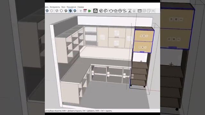Image resolution: width=205 pixels, height=115 pixels.
Task: Click the round swirl render icon
Action: pos(120,11)
